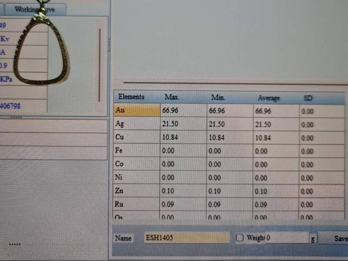Select the Cu element cell
The height and width of the screenshot is (261, 348).
click(137, 138)
